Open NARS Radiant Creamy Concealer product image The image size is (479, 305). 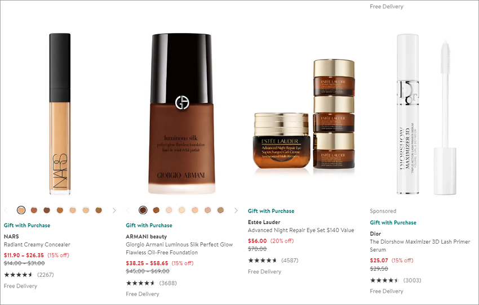(x=60, y=114)
